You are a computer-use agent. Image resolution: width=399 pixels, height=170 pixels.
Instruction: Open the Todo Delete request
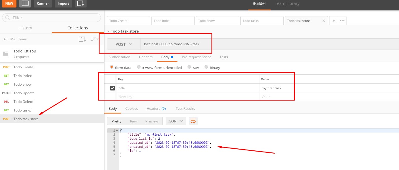[23, 102]
